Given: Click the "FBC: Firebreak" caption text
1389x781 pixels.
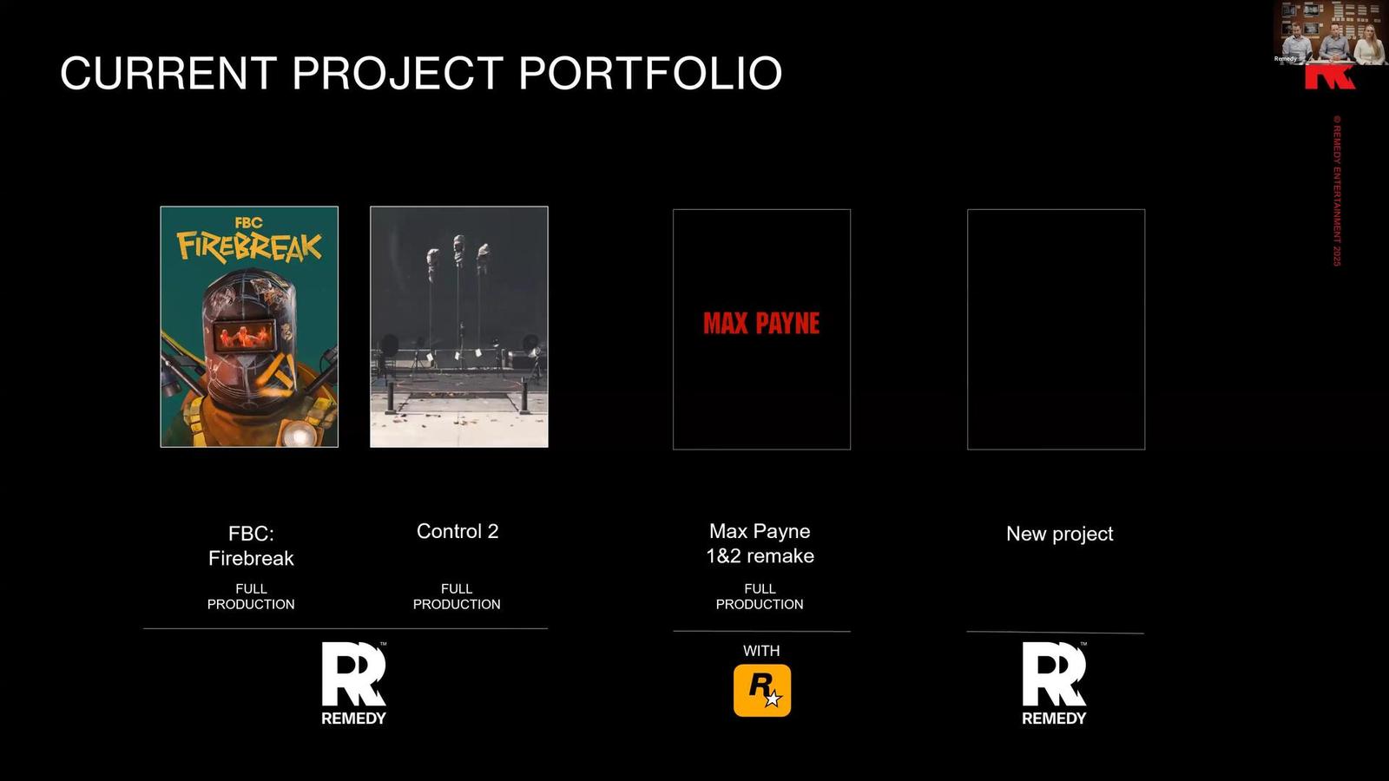Looking at the screenshot, I should (x=251, y=546).
